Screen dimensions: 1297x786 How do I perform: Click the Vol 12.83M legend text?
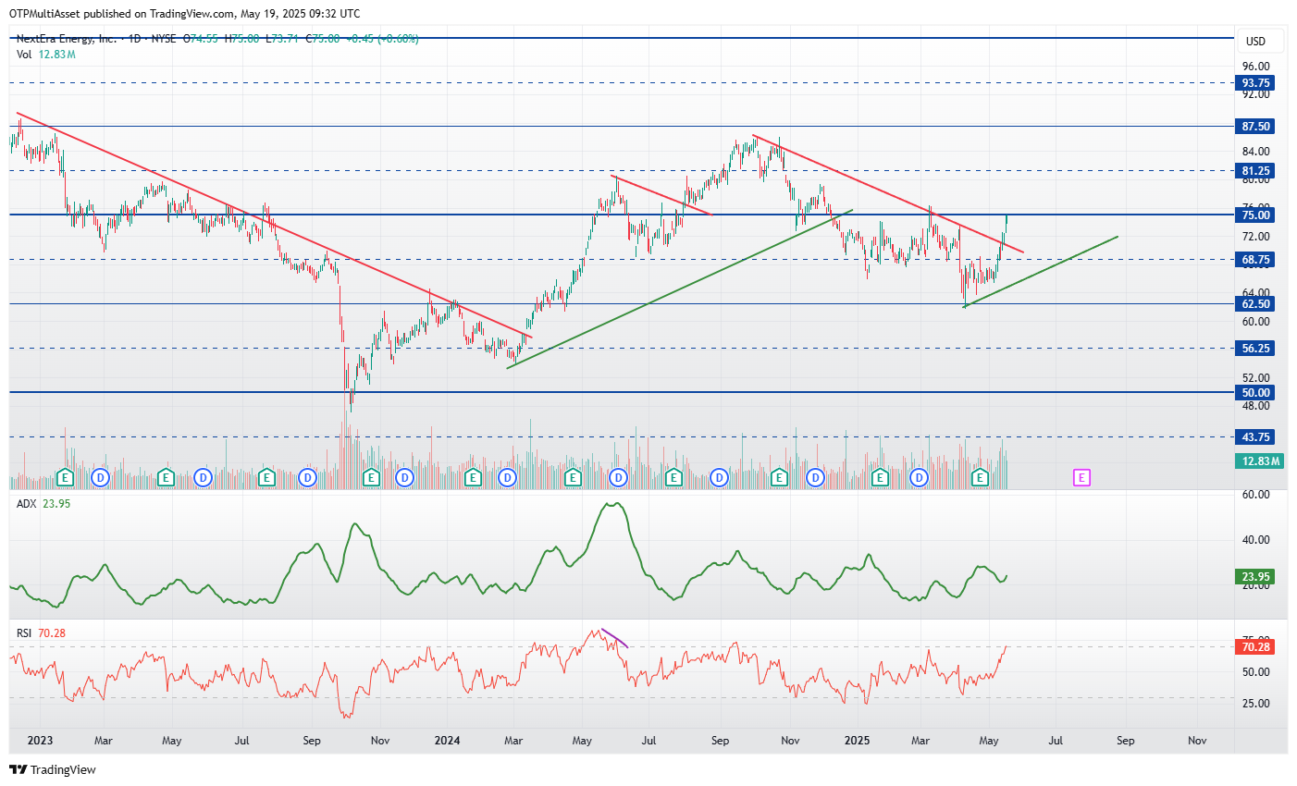(45, 55)
